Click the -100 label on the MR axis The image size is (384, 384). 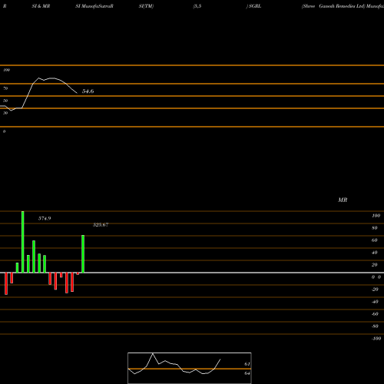tap(376, 339)
